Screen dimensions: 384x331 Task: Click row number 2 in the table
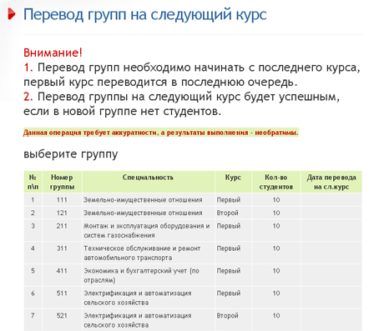33,213
